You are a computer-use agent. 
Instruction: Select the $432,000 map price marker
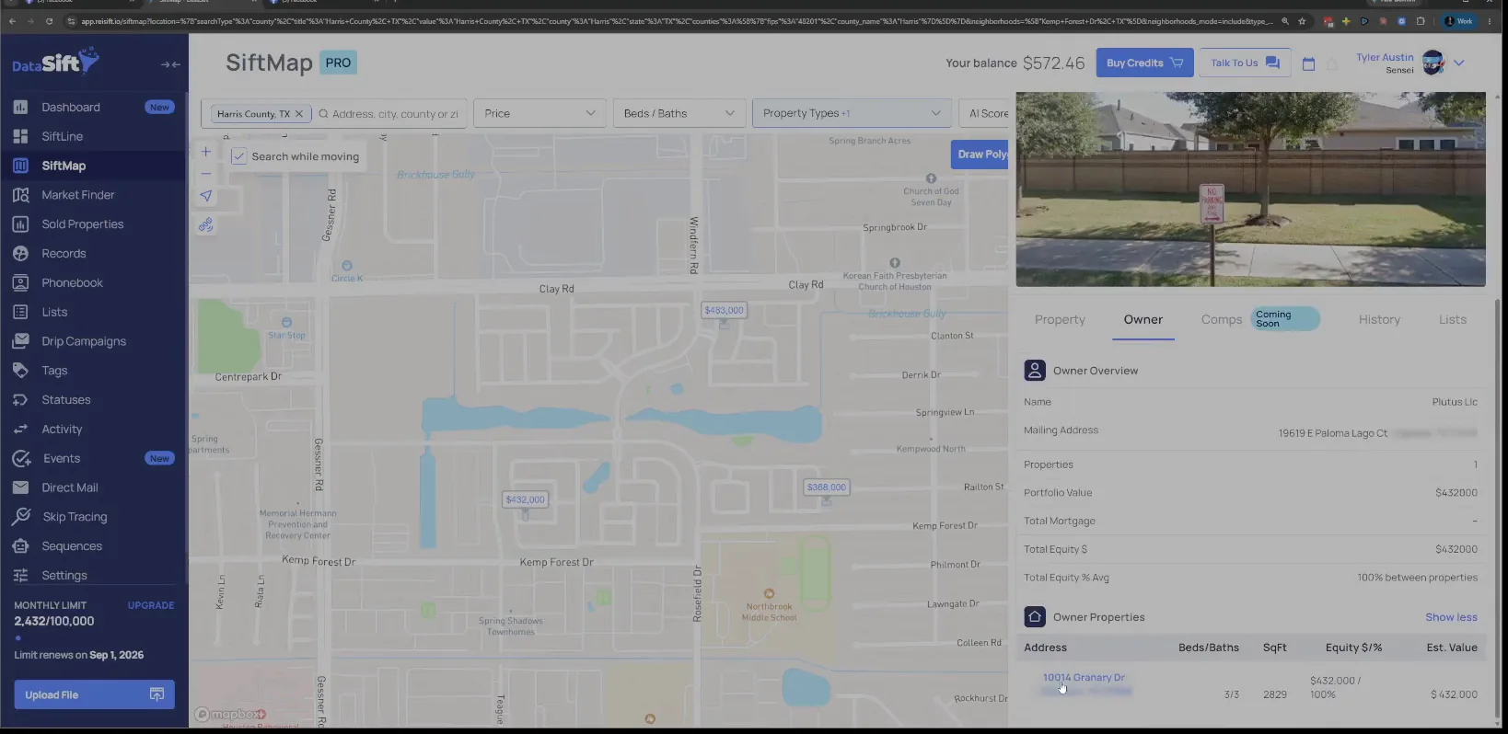coord(525,499)
